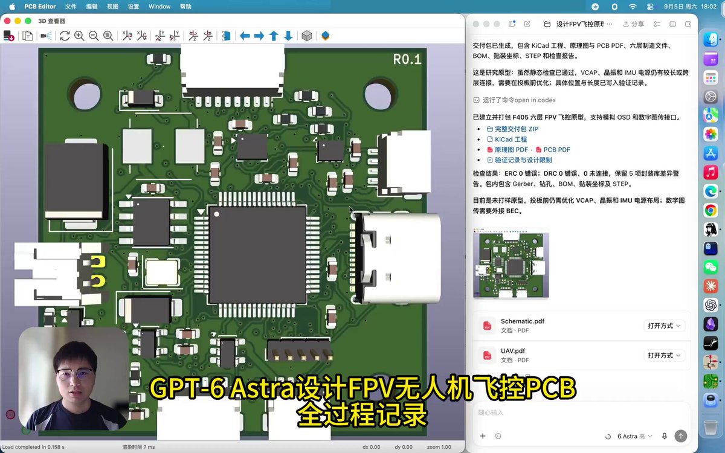Open the PCB PDF link

(553, 150)
